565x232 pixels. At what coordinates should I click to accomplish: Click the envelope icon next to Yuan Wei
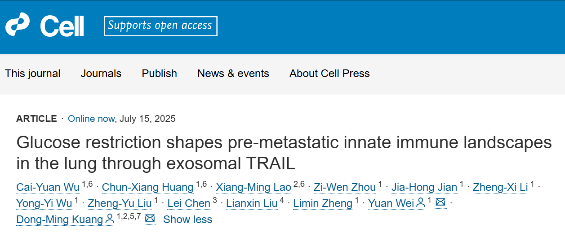click(440, 203)
